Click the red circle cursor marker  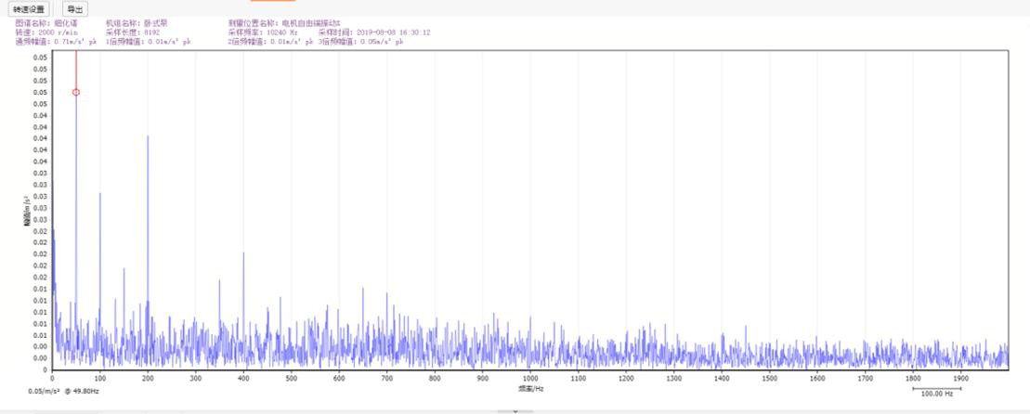pos(76,92)
